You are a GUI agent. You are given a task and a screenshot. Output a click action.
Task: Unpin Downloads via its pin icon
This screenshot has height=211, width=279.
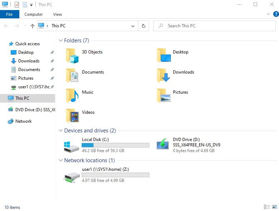(x=52, y=61)
